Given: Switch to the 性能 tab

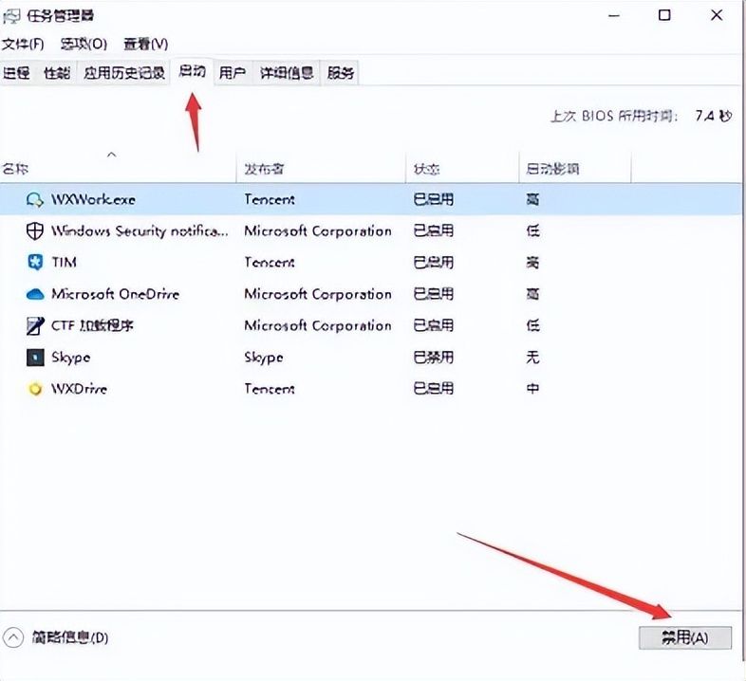Looking at the screenshot, I should [x=57, y=73].
